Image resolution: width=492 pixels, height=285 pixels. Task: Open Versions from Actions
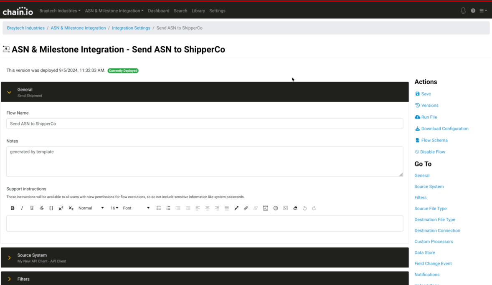coord(427,105)
